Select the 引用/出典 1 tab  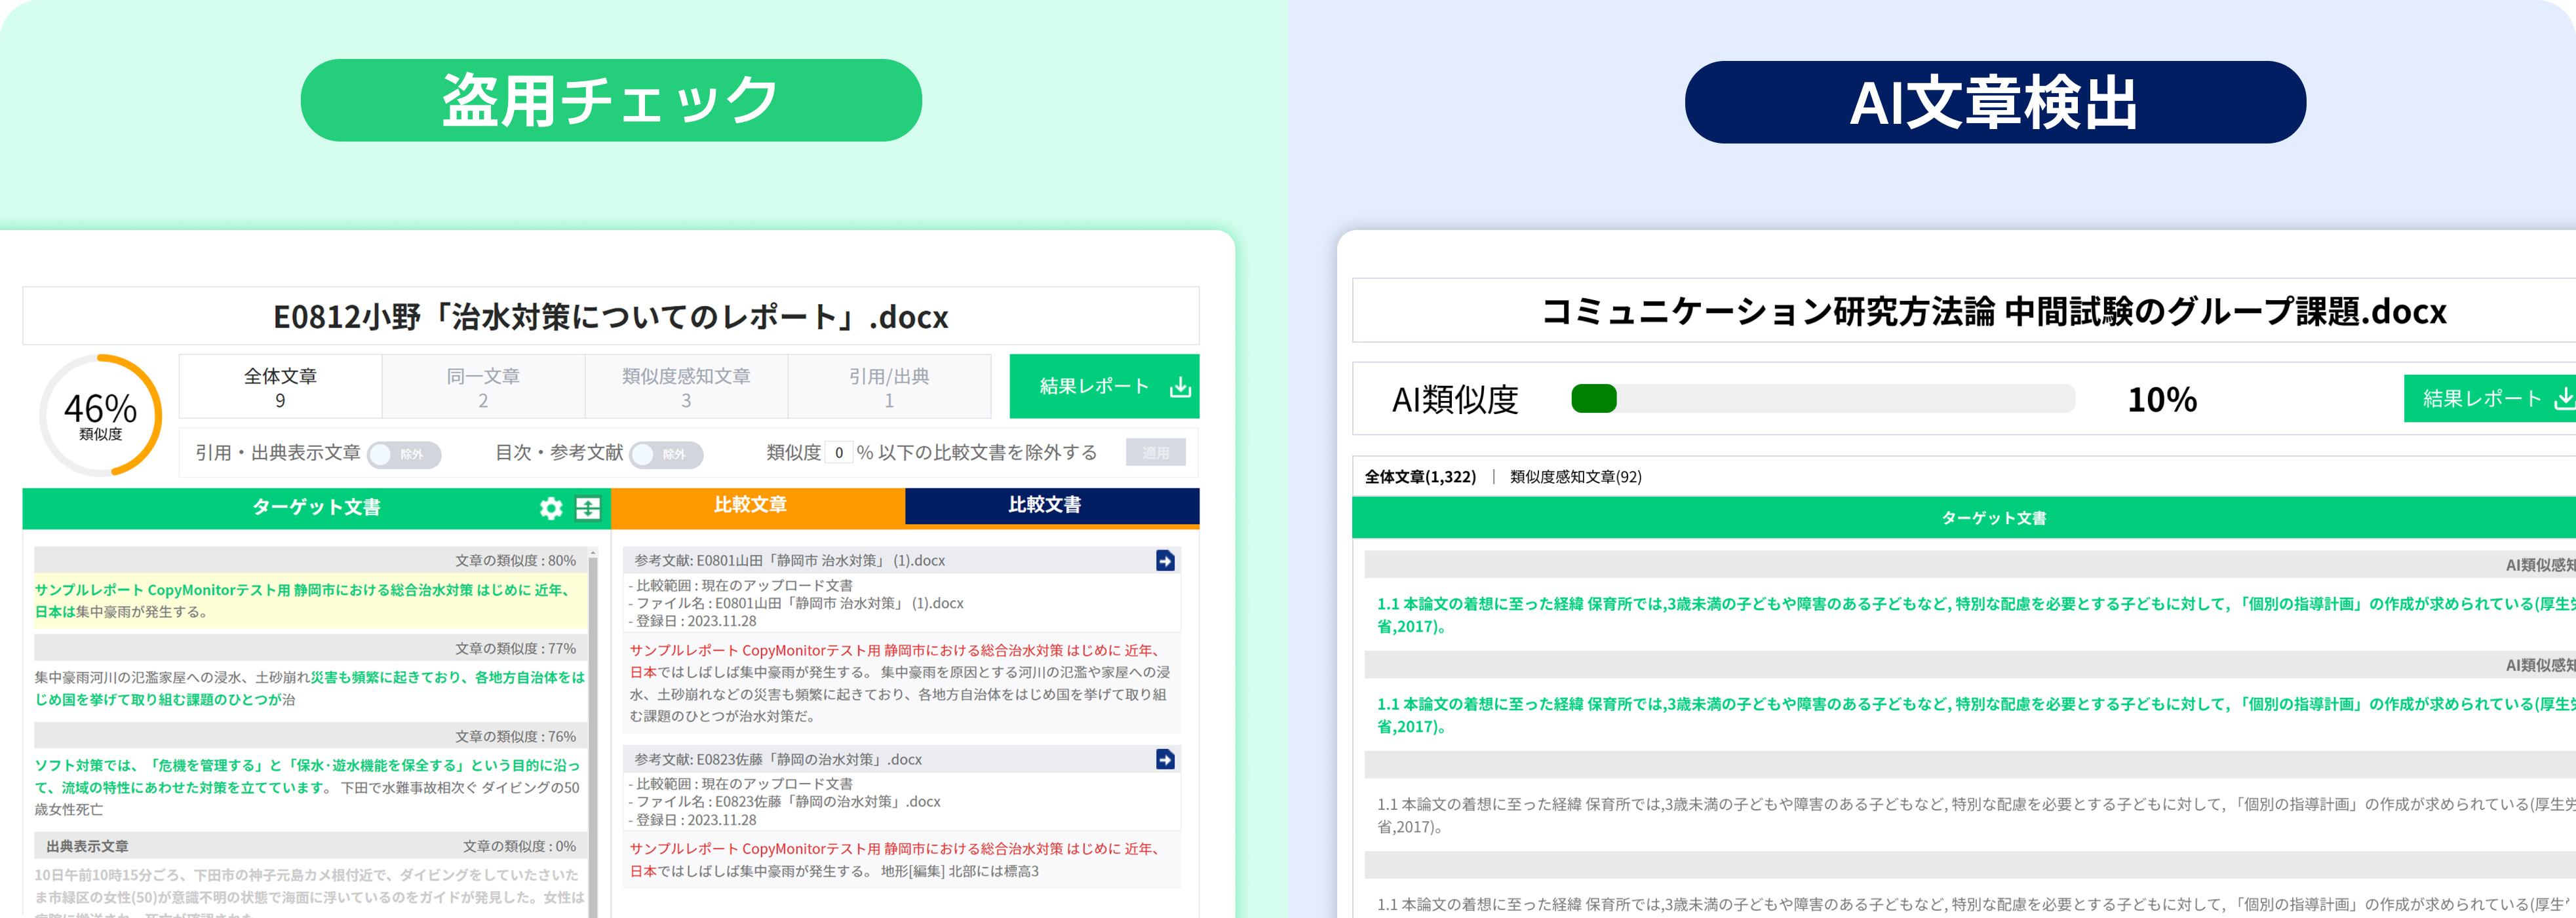click(889, 387)
